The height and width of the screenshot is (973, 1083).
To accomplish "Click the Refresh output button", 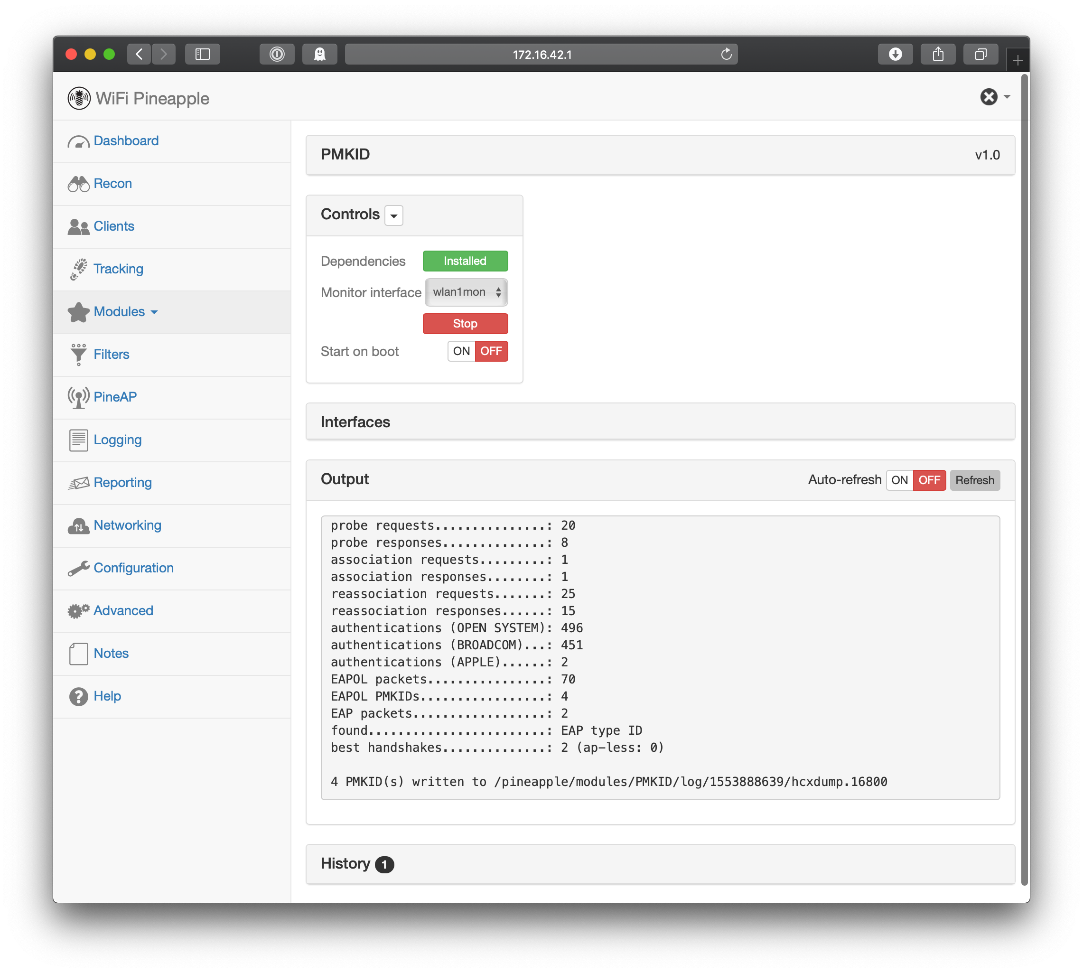I will (974, 480).
